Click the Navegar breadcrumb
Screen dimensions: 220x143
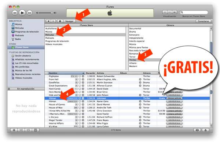pos(69,21)
